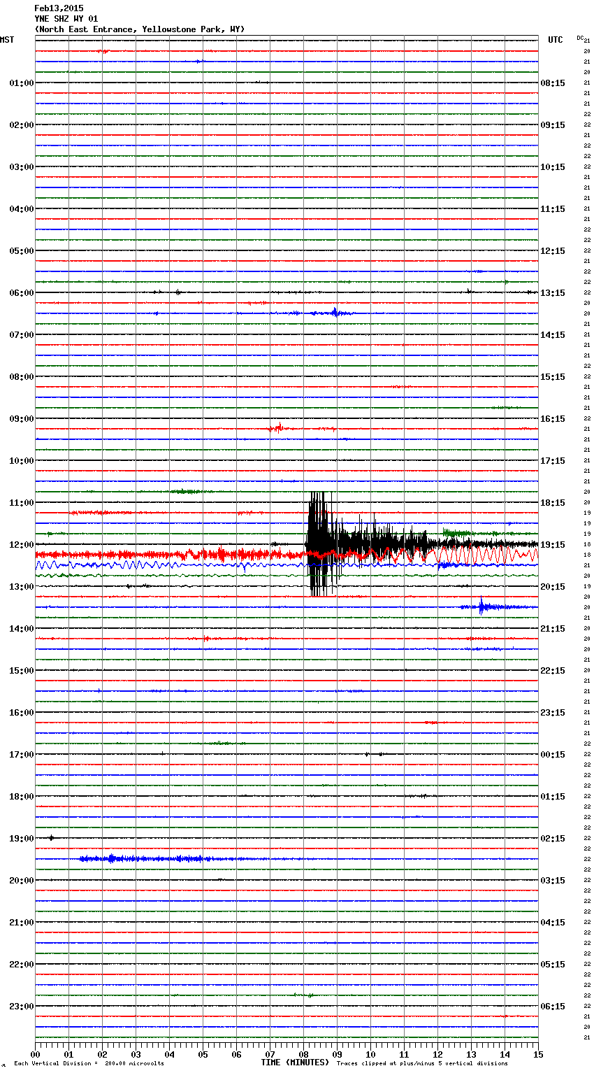Select the 21:00 MST time label

tap(21, 923)
